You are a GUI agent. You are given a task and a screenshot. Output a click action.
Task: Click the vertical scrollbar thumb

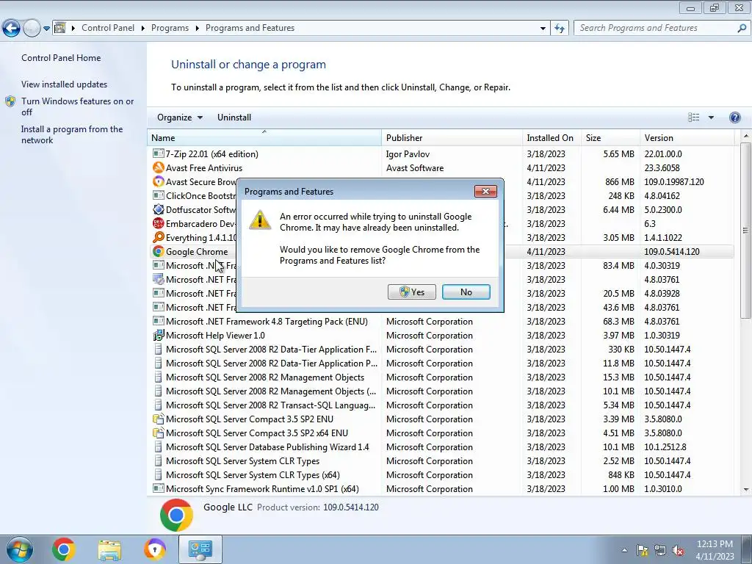(746, 231)
